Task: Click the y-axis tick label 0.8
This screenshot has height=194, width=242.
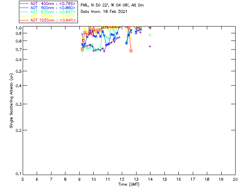Action: click(19, 41)
